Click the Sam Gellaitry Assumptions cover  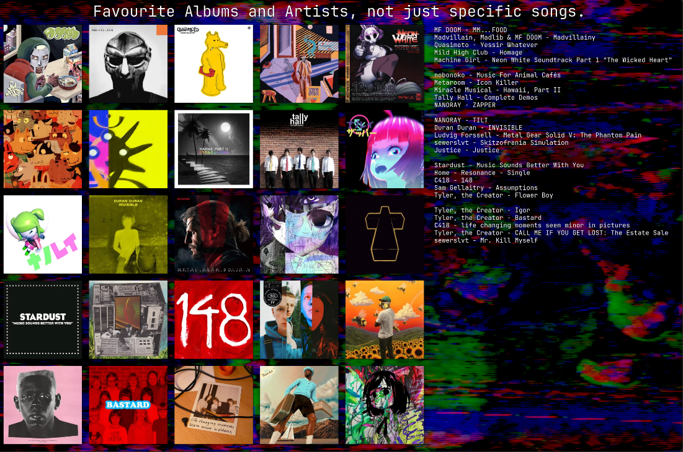[299, 319]
